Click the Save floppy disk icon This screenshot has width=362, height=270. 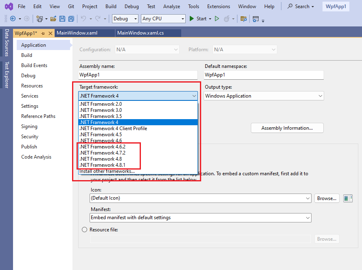(62, 19)
